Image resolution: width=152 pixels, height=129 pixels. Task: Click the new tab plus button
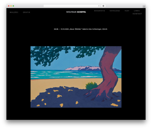[x=144, y=7]
